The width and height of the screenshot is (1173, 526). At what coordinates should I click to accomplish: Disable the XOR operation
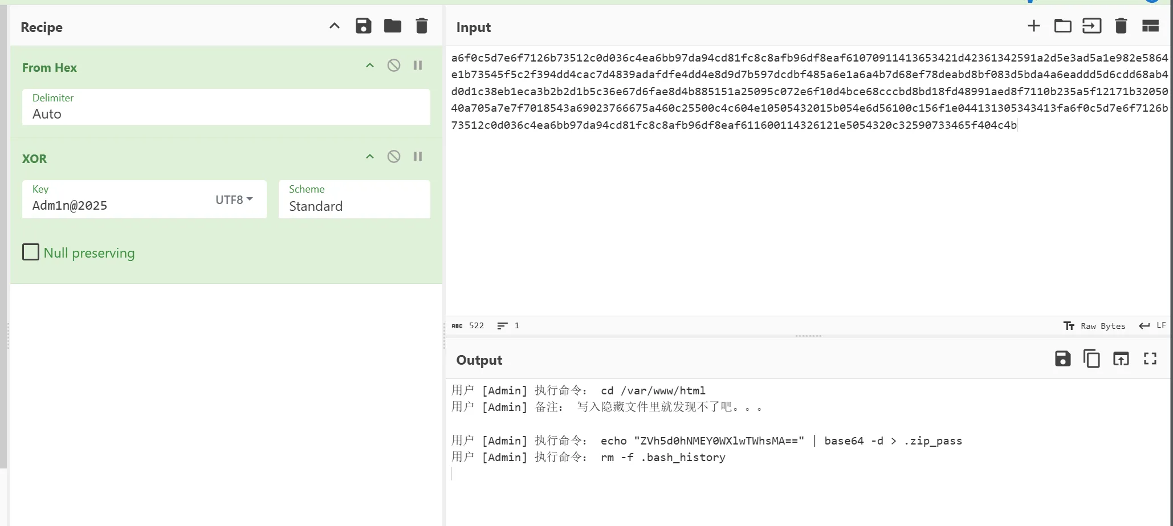pyautogui.click(x=393, y=157)
